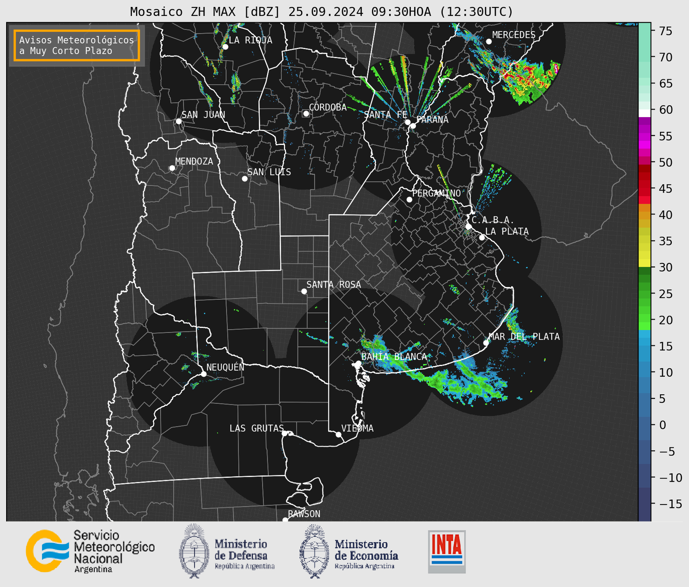Click the MENDOZA city marker dot
Image resolution: width=689 pixels, height=587 pixels.
pos(172,168)
